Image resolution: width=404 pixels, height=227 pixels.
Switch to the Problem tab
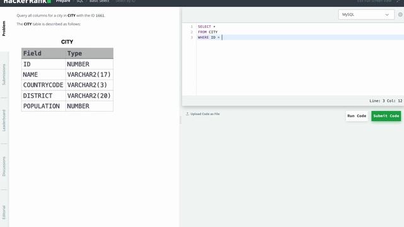click(4, 28)
